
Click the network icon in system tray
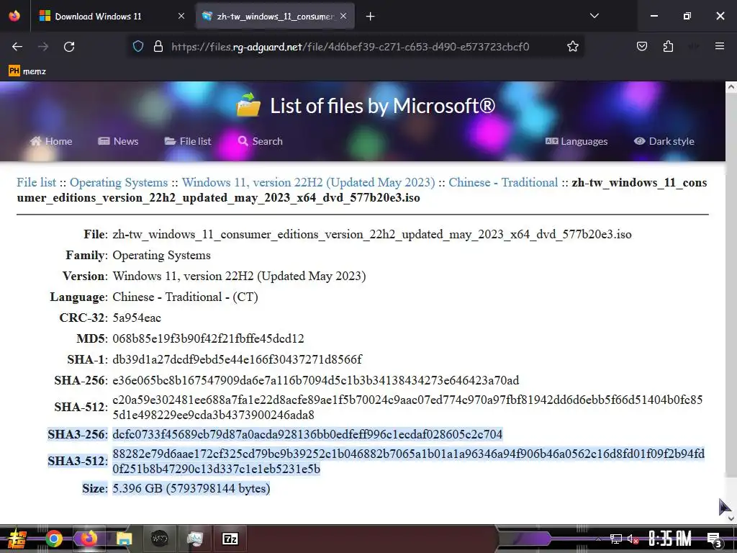click(616, 539)
